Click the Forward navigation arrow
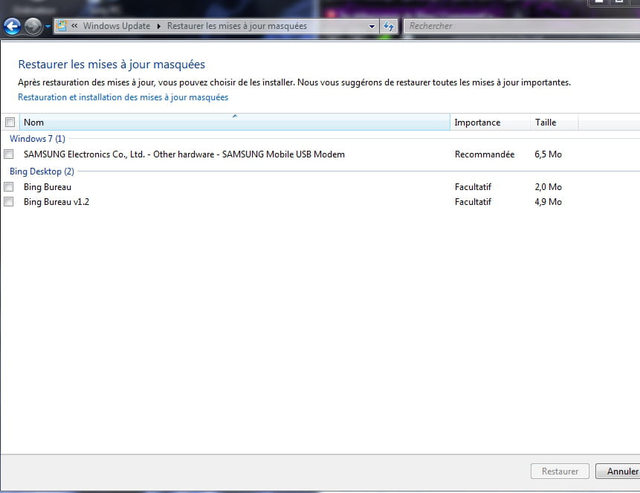Viewport: 640px width, 493px height. pos(33,27)
